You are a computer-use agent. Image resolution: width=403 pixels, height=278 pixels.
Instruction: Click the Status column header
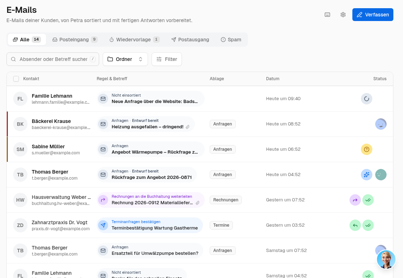click(x=380, y=79)
